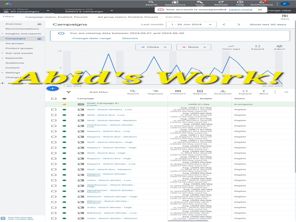The height and width of the screenshot is (222, 296).
Task: Expand the chart view
Action: tap(258, 47)
